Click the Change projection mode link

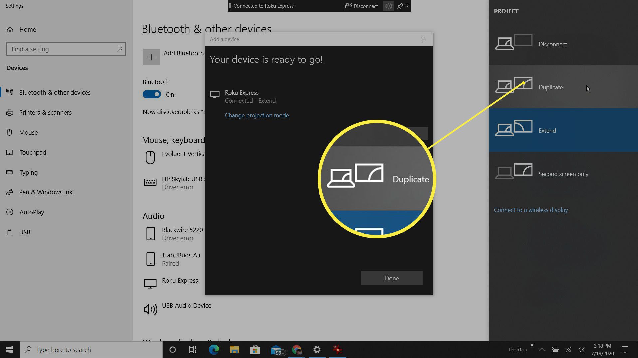coord(257,115)
